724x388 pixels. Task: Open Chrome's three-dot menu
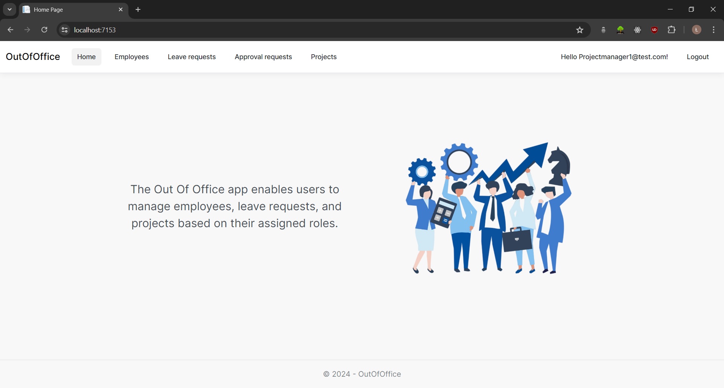coord(714,30)
